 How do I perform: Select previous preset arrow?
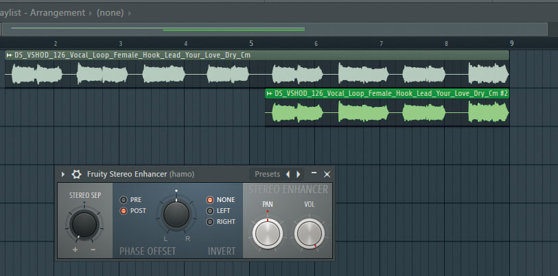(288, 174)
